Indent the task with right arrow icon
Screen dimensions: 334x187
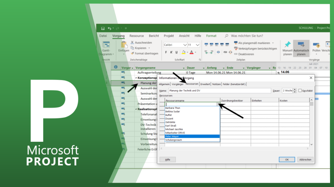pyautogui.click(x=211, y=52)
